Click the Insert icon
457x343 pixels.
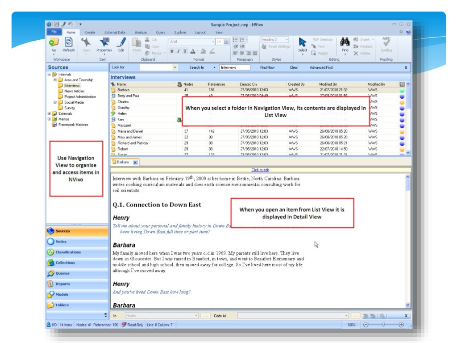[x=356, y=39]
